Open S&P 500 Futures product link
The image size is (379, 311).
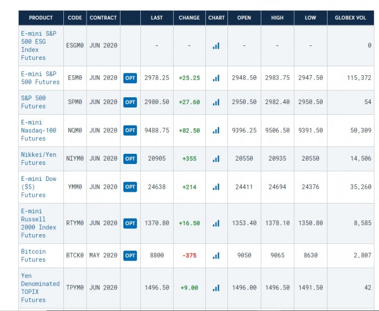point(33,102)
